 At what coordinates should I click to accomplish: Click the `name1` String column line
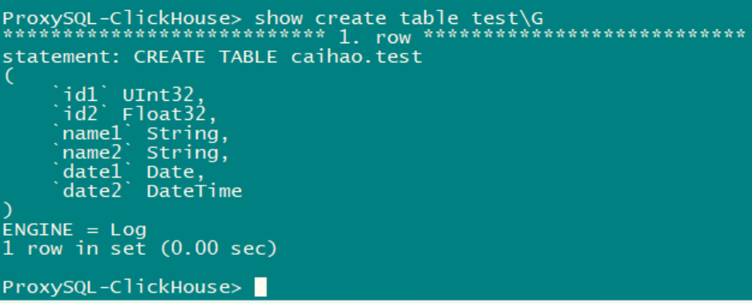coord(140,134)
